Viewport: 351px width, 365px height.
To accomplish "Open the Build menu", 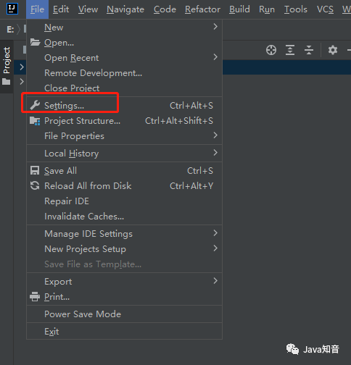I will click(239, 9).
